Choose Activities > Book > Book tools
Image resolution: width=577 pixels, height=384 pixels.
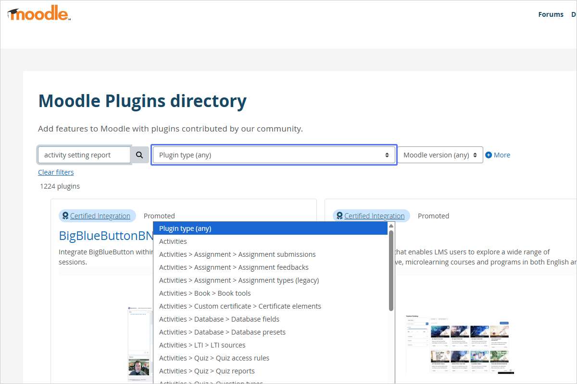point(270,293)
